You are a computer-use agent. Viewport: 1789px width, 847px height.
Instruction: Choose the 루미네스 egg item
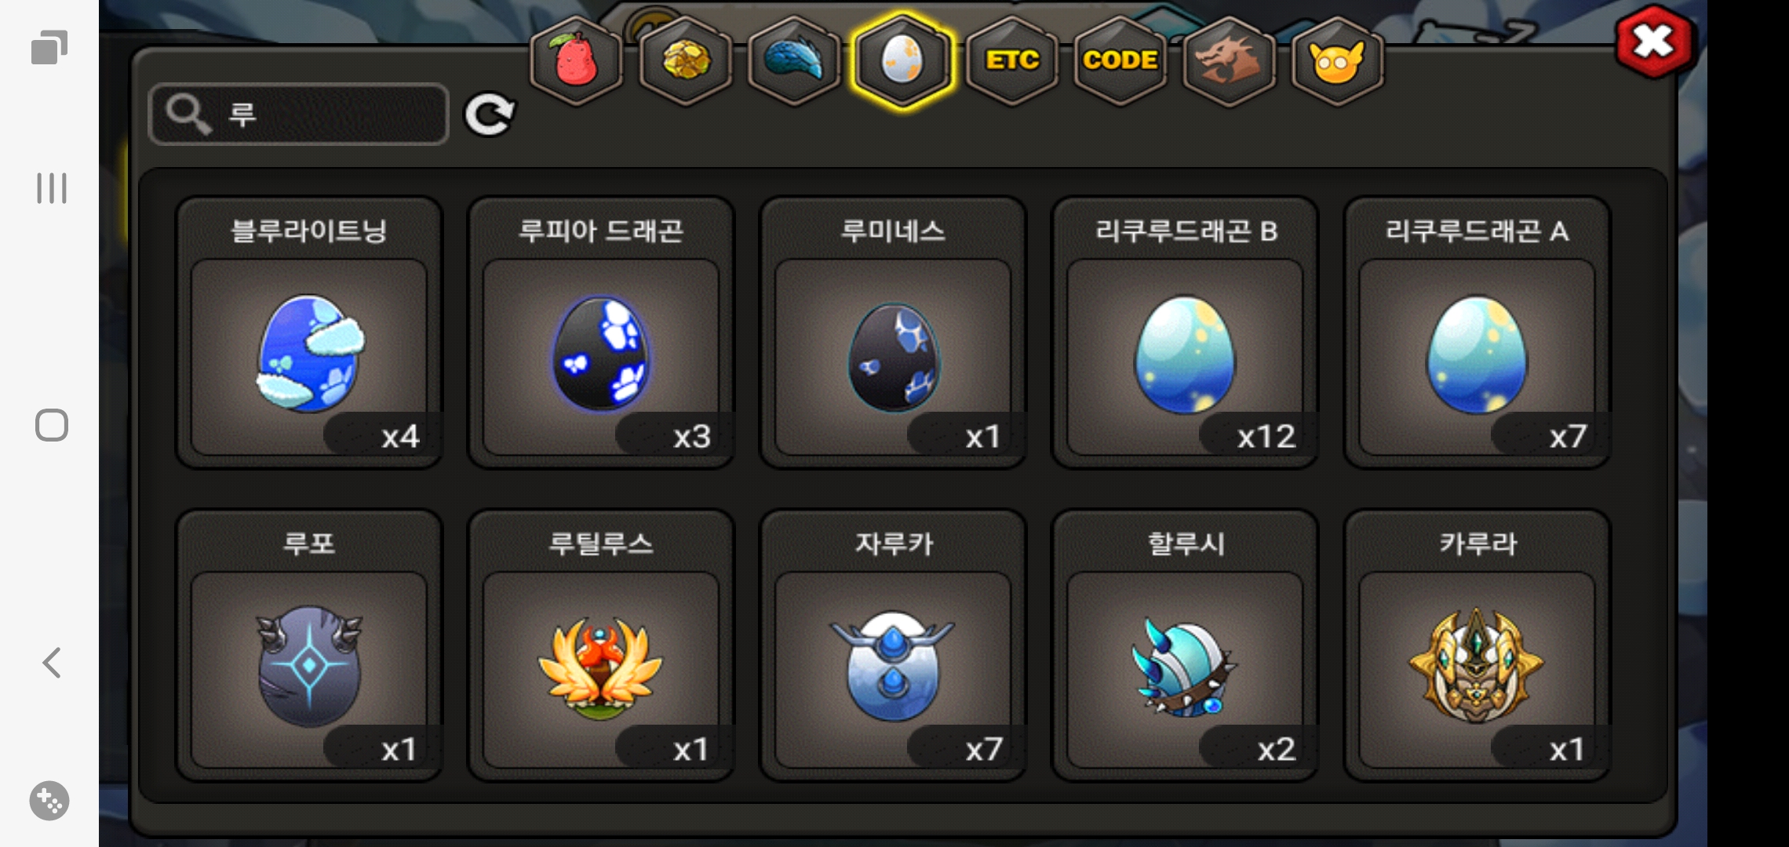pos(893,333)
